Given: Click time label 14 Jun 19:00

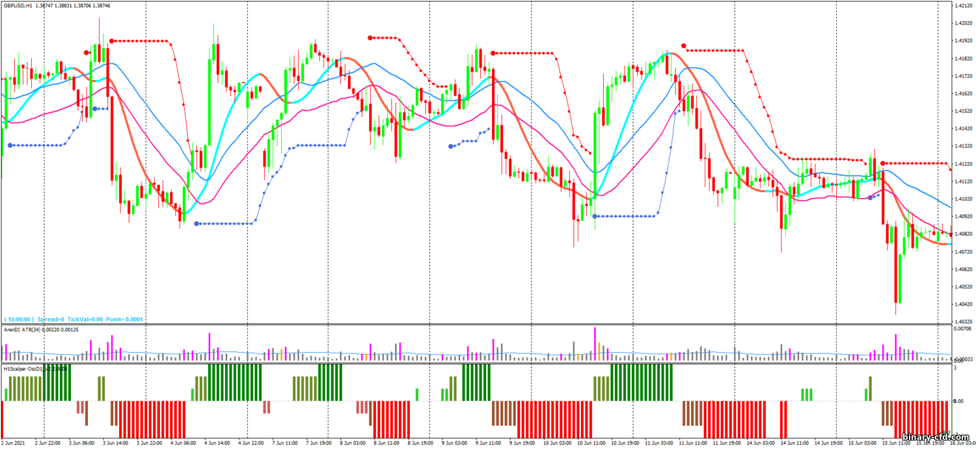Looking at the screenshot, I should coord(828,443).
